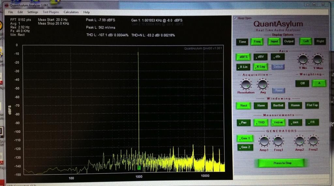Select the Flat Top window function
334x186 pixels.
tap(312, 105)
